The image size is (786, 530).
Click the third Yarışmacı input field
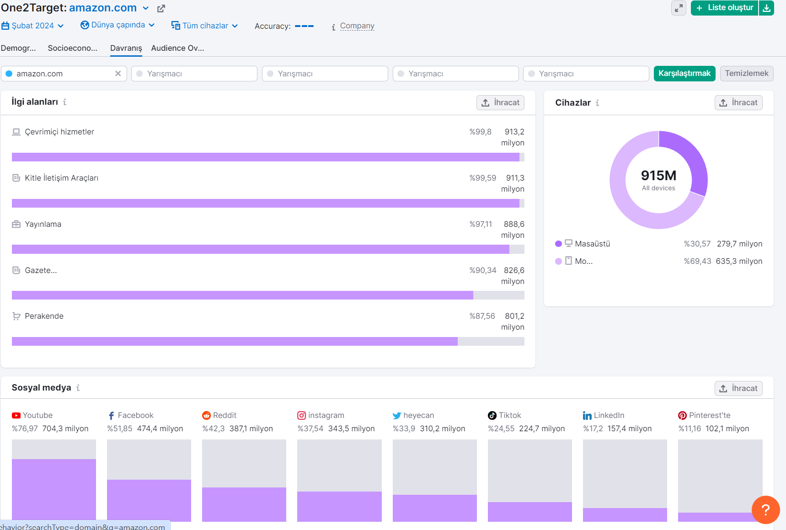click(x=456, y=74)
